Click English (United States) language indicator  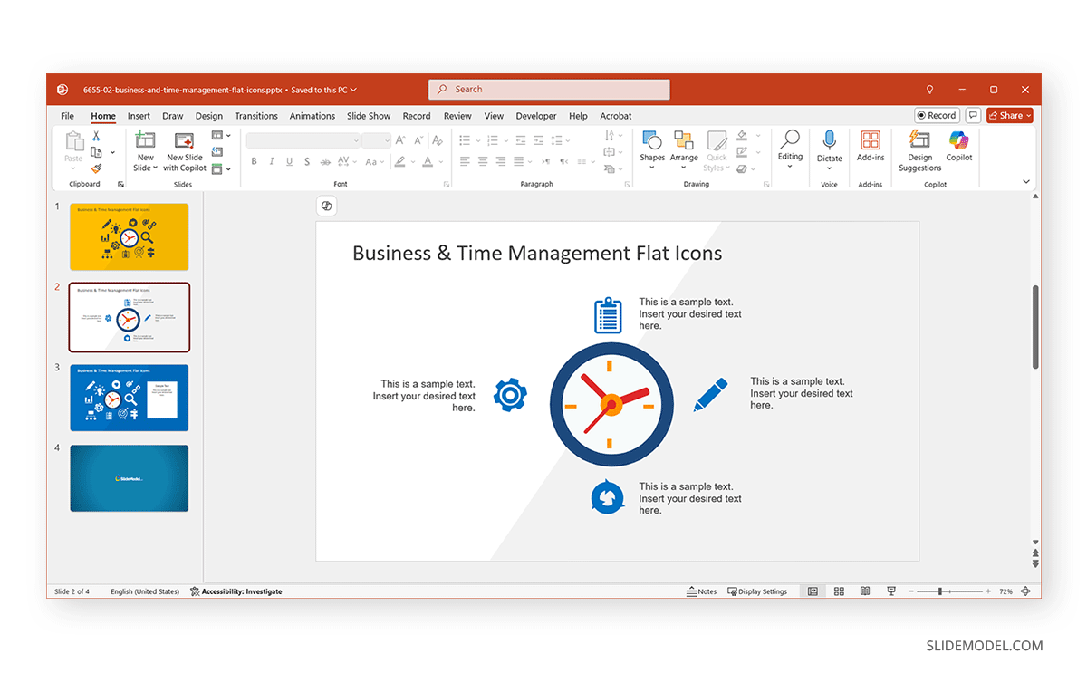(x=145, y=591)
